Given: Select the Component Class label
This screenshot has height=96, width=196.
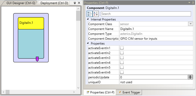Looking at the screenshot, I should (x=100, y=24).
